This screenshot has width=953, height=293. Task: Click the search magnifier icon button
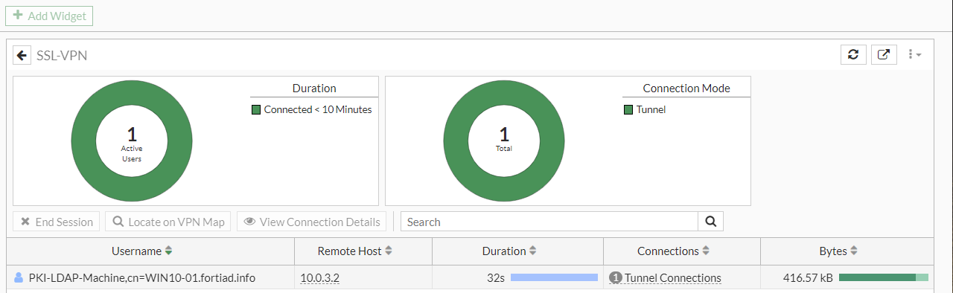point(710,222)
